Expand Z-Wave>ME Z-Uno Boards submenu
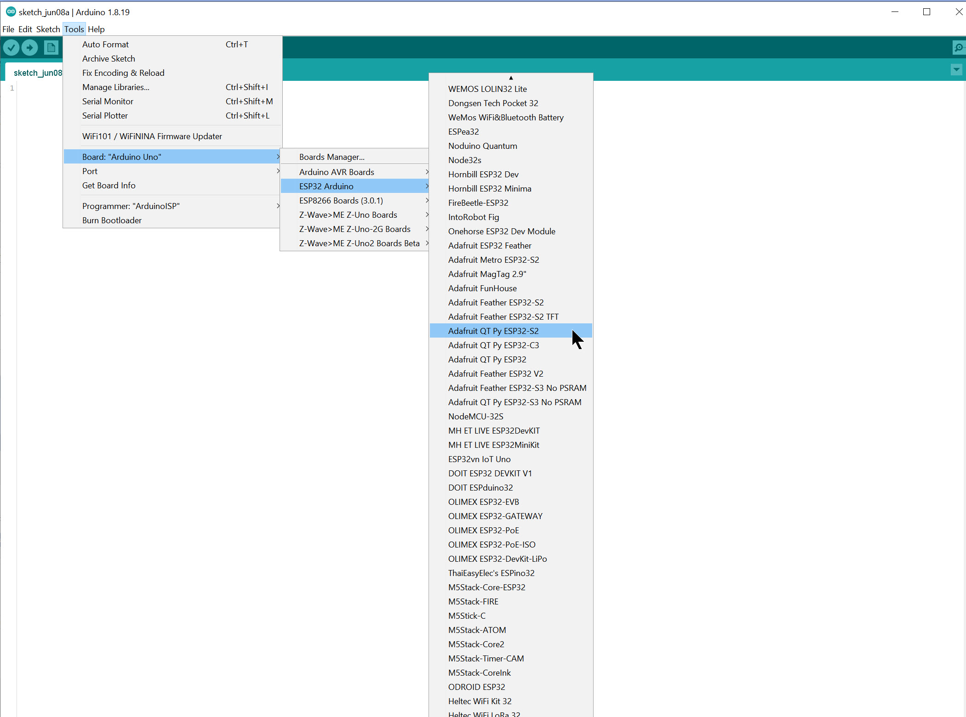The image size is (966, 717). tap(354, 215)
